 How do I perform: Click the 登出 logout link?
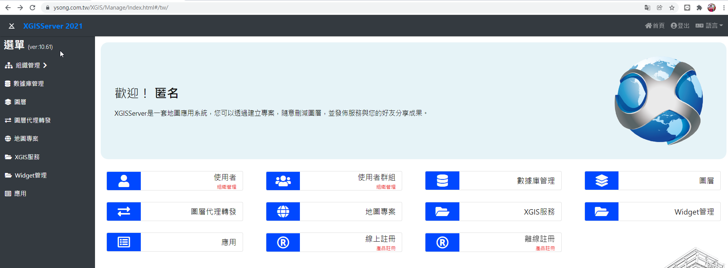[x=680, y=26]
